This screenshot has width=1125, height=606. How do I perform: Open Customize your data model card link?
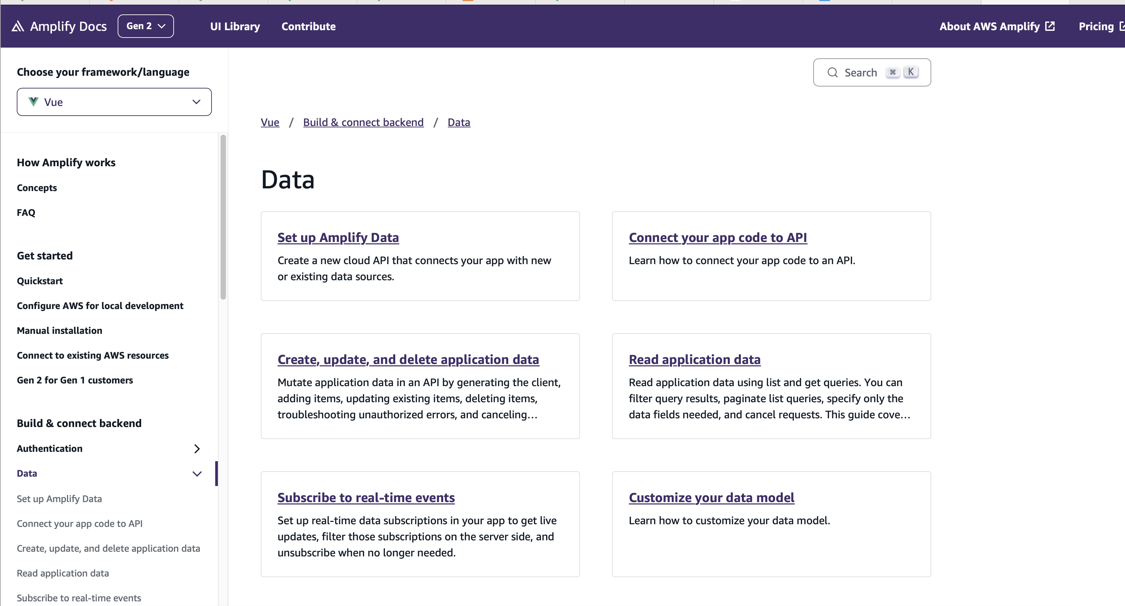[x=711, y=497]
